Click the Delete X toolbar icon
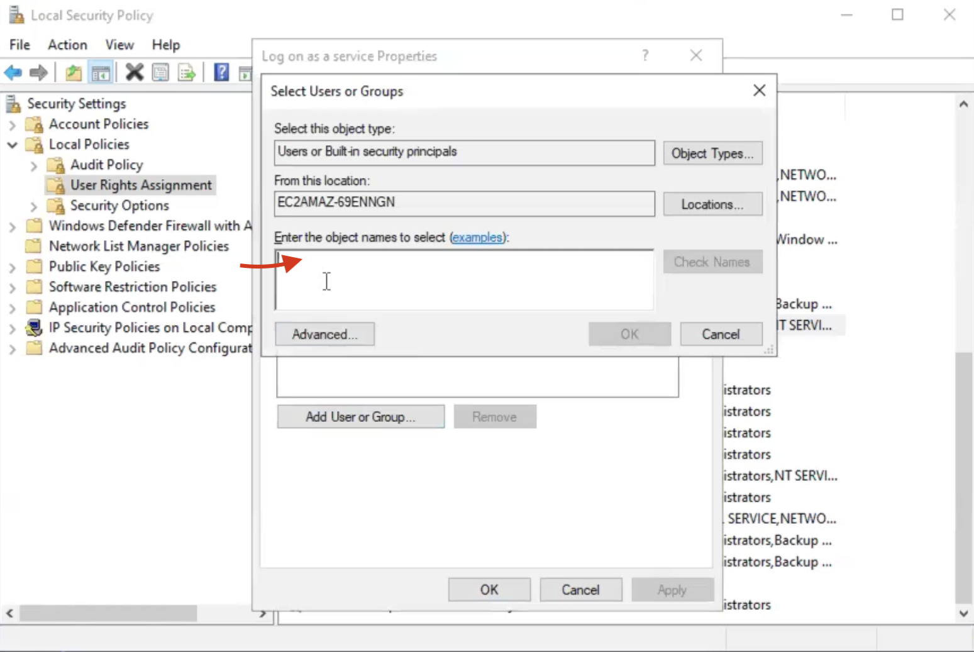The image size is (974, 652). (134, 73)
